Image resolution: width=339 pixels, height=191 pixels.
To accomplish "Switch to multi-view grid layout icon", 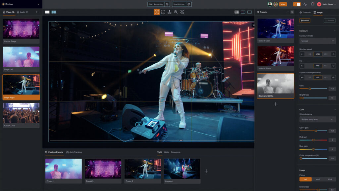I will (54, 12).
